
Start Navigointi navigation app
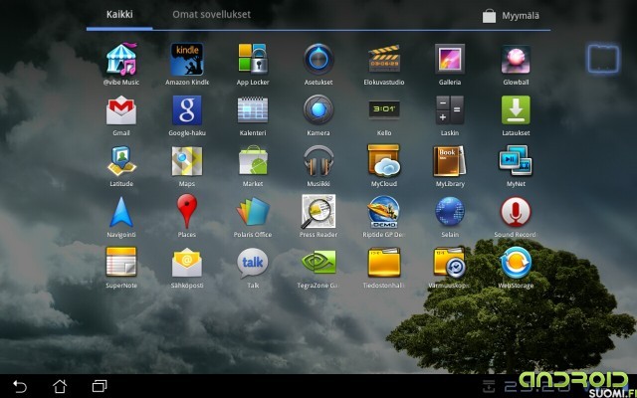tap(121, 212)
